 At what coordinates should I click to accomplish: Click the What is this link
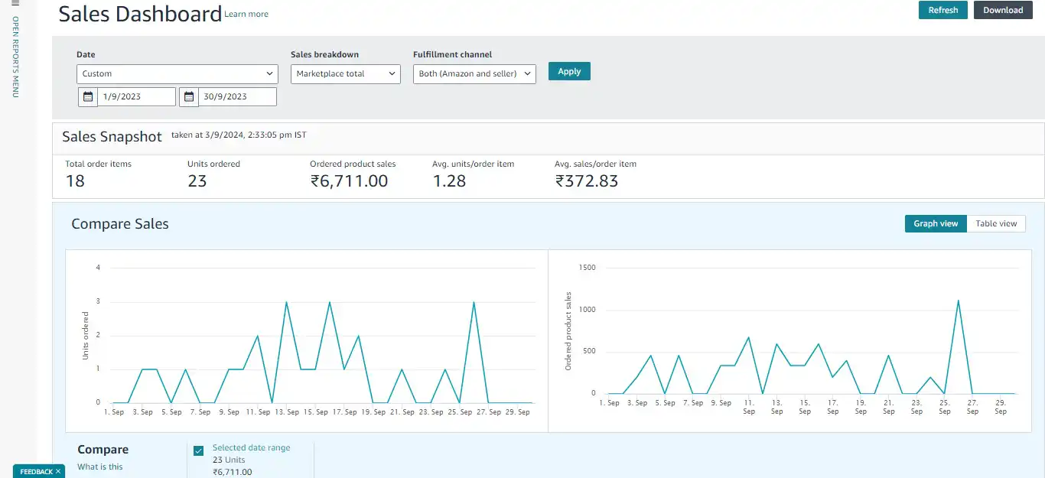tap(100, 467)
